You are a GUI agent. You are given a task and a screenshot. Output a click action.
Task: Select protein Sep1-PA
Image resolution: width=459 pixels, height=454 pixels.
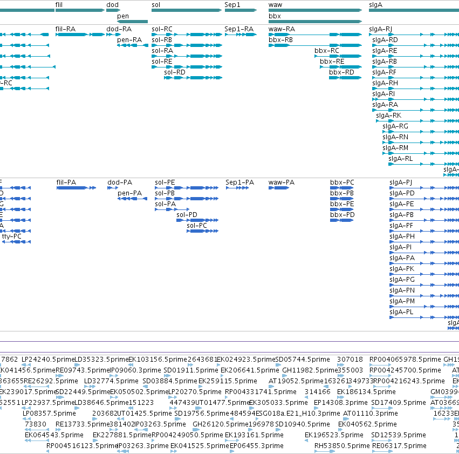coord(237,188)
